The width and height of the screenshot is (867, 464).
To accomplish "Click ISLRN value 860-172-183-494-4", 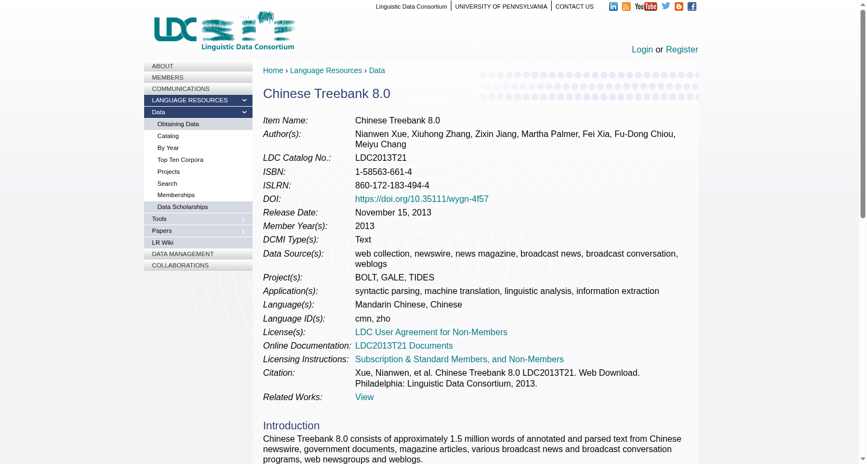I will click(x=392, y=186).
